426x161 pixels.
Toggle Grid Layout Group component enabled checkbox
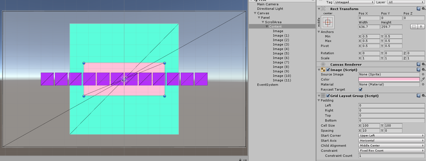[328, 96]
